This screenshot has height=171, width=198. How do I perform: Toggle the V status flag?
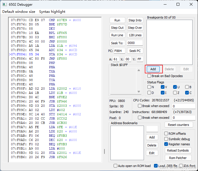point(163,87)
